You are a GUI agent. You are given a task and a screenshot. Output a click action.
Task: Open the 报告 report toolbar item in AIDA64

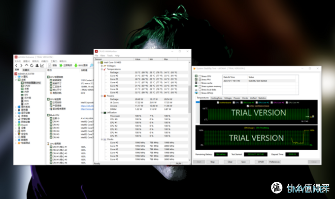53,66
